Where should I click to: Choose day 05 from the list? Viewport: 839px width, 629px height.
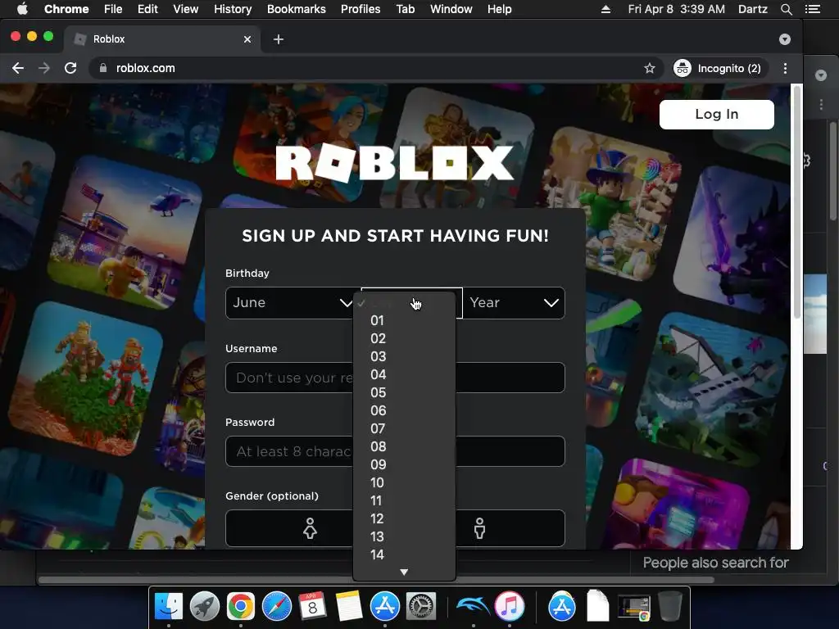(404, 392)
